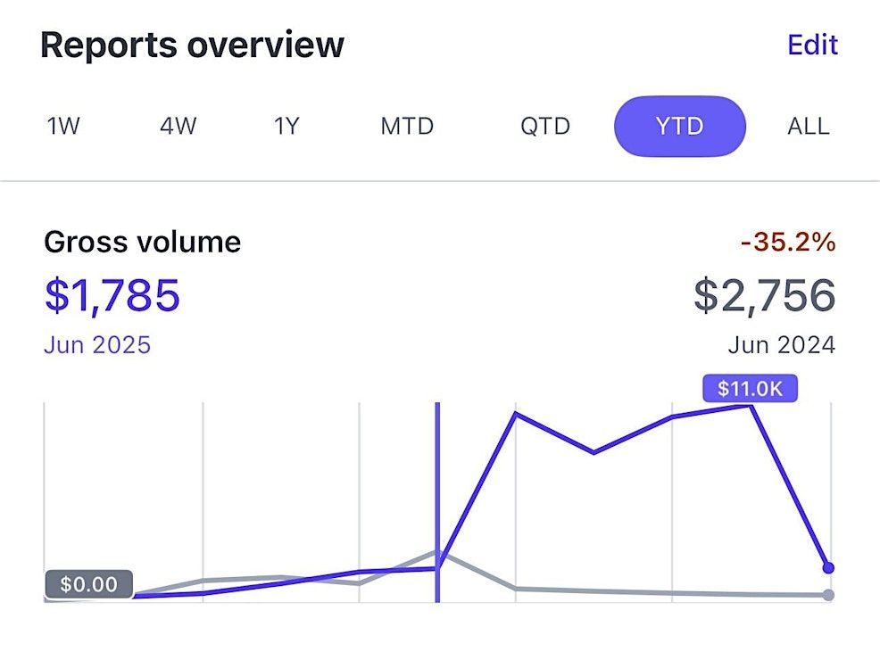Select the MTD range tab
This screenshot has width=880, height=660.
coord(407,126)
